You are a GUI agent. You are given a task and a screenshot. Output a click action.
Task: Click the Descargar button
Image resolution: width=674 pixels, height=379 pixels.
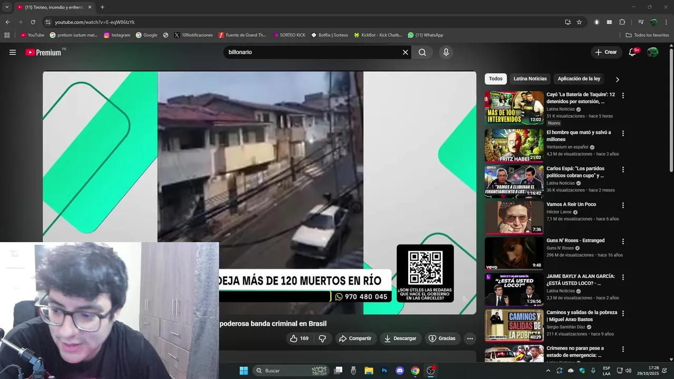(x=400, y=338)
